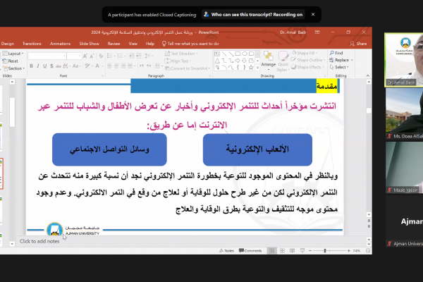Viewport: 423px width, 282px height.
Task: Open the Transitions ribbon tab
Action: [32, 44]
